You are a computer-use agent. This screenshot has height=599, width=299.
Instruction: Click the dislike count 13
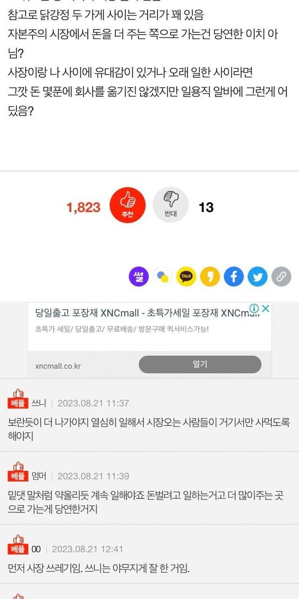pyautogui.click(x=206, y=207)
